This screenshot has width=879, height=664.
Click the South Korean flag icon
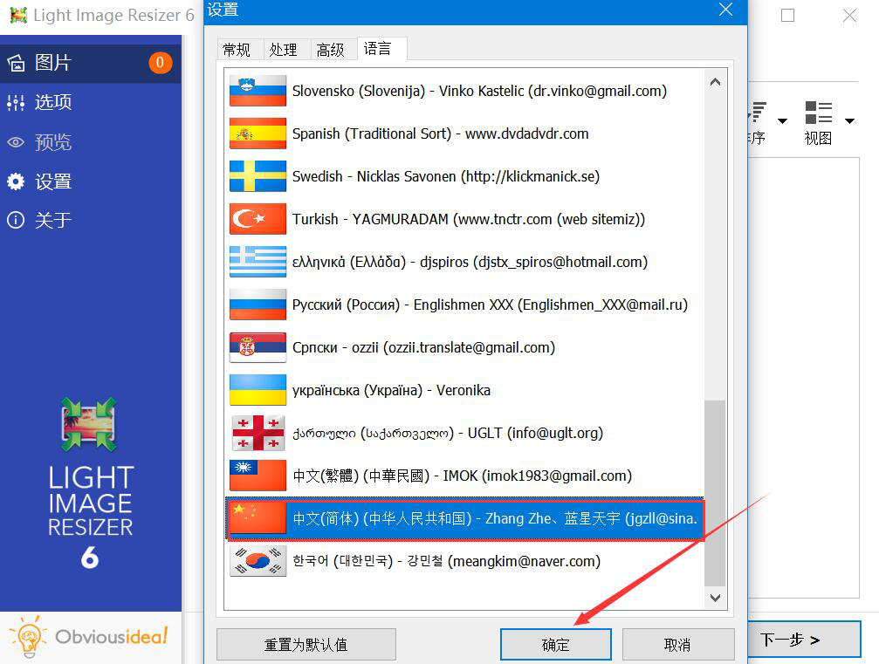coord(258,561)
